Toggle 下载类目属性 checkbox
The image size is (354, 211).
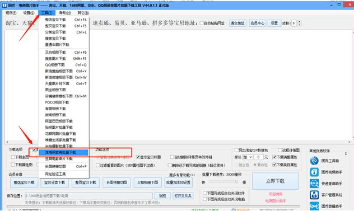pos(274,165)
